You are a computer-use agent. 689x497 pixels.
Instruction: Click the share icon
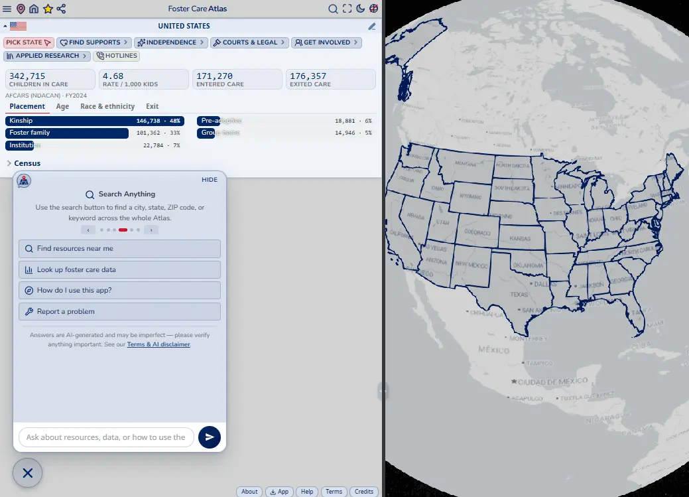(x=61, y=9)
